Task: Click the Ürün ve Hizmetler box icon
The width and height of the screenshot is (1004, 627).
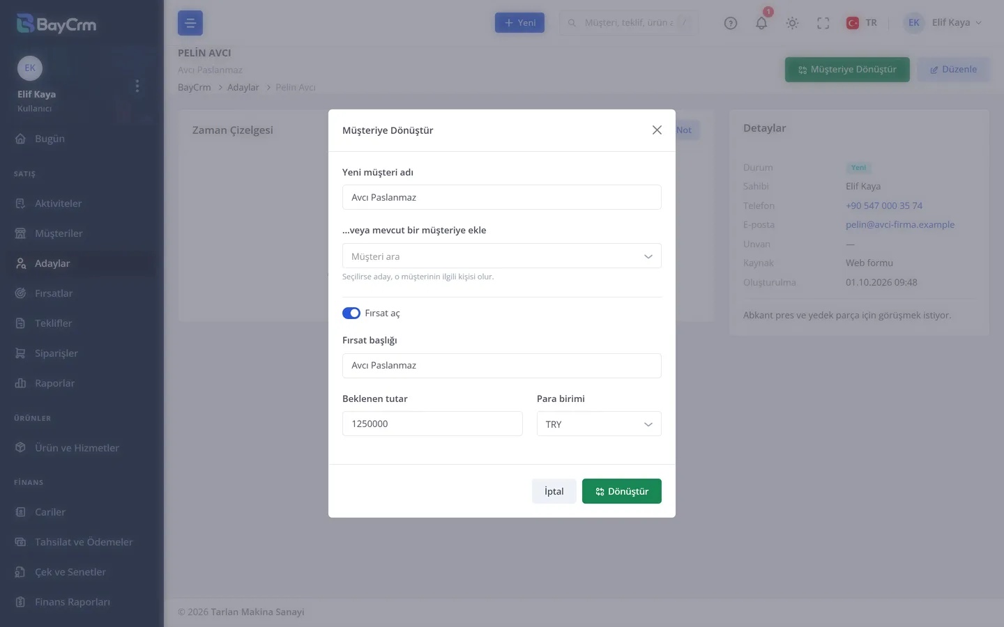Action: 21,448
